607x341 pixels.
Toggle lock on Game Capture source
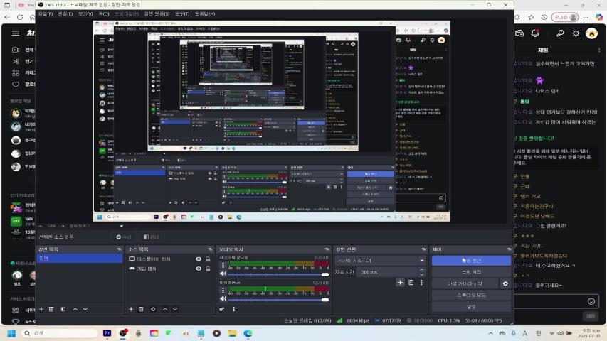point(208,269)
